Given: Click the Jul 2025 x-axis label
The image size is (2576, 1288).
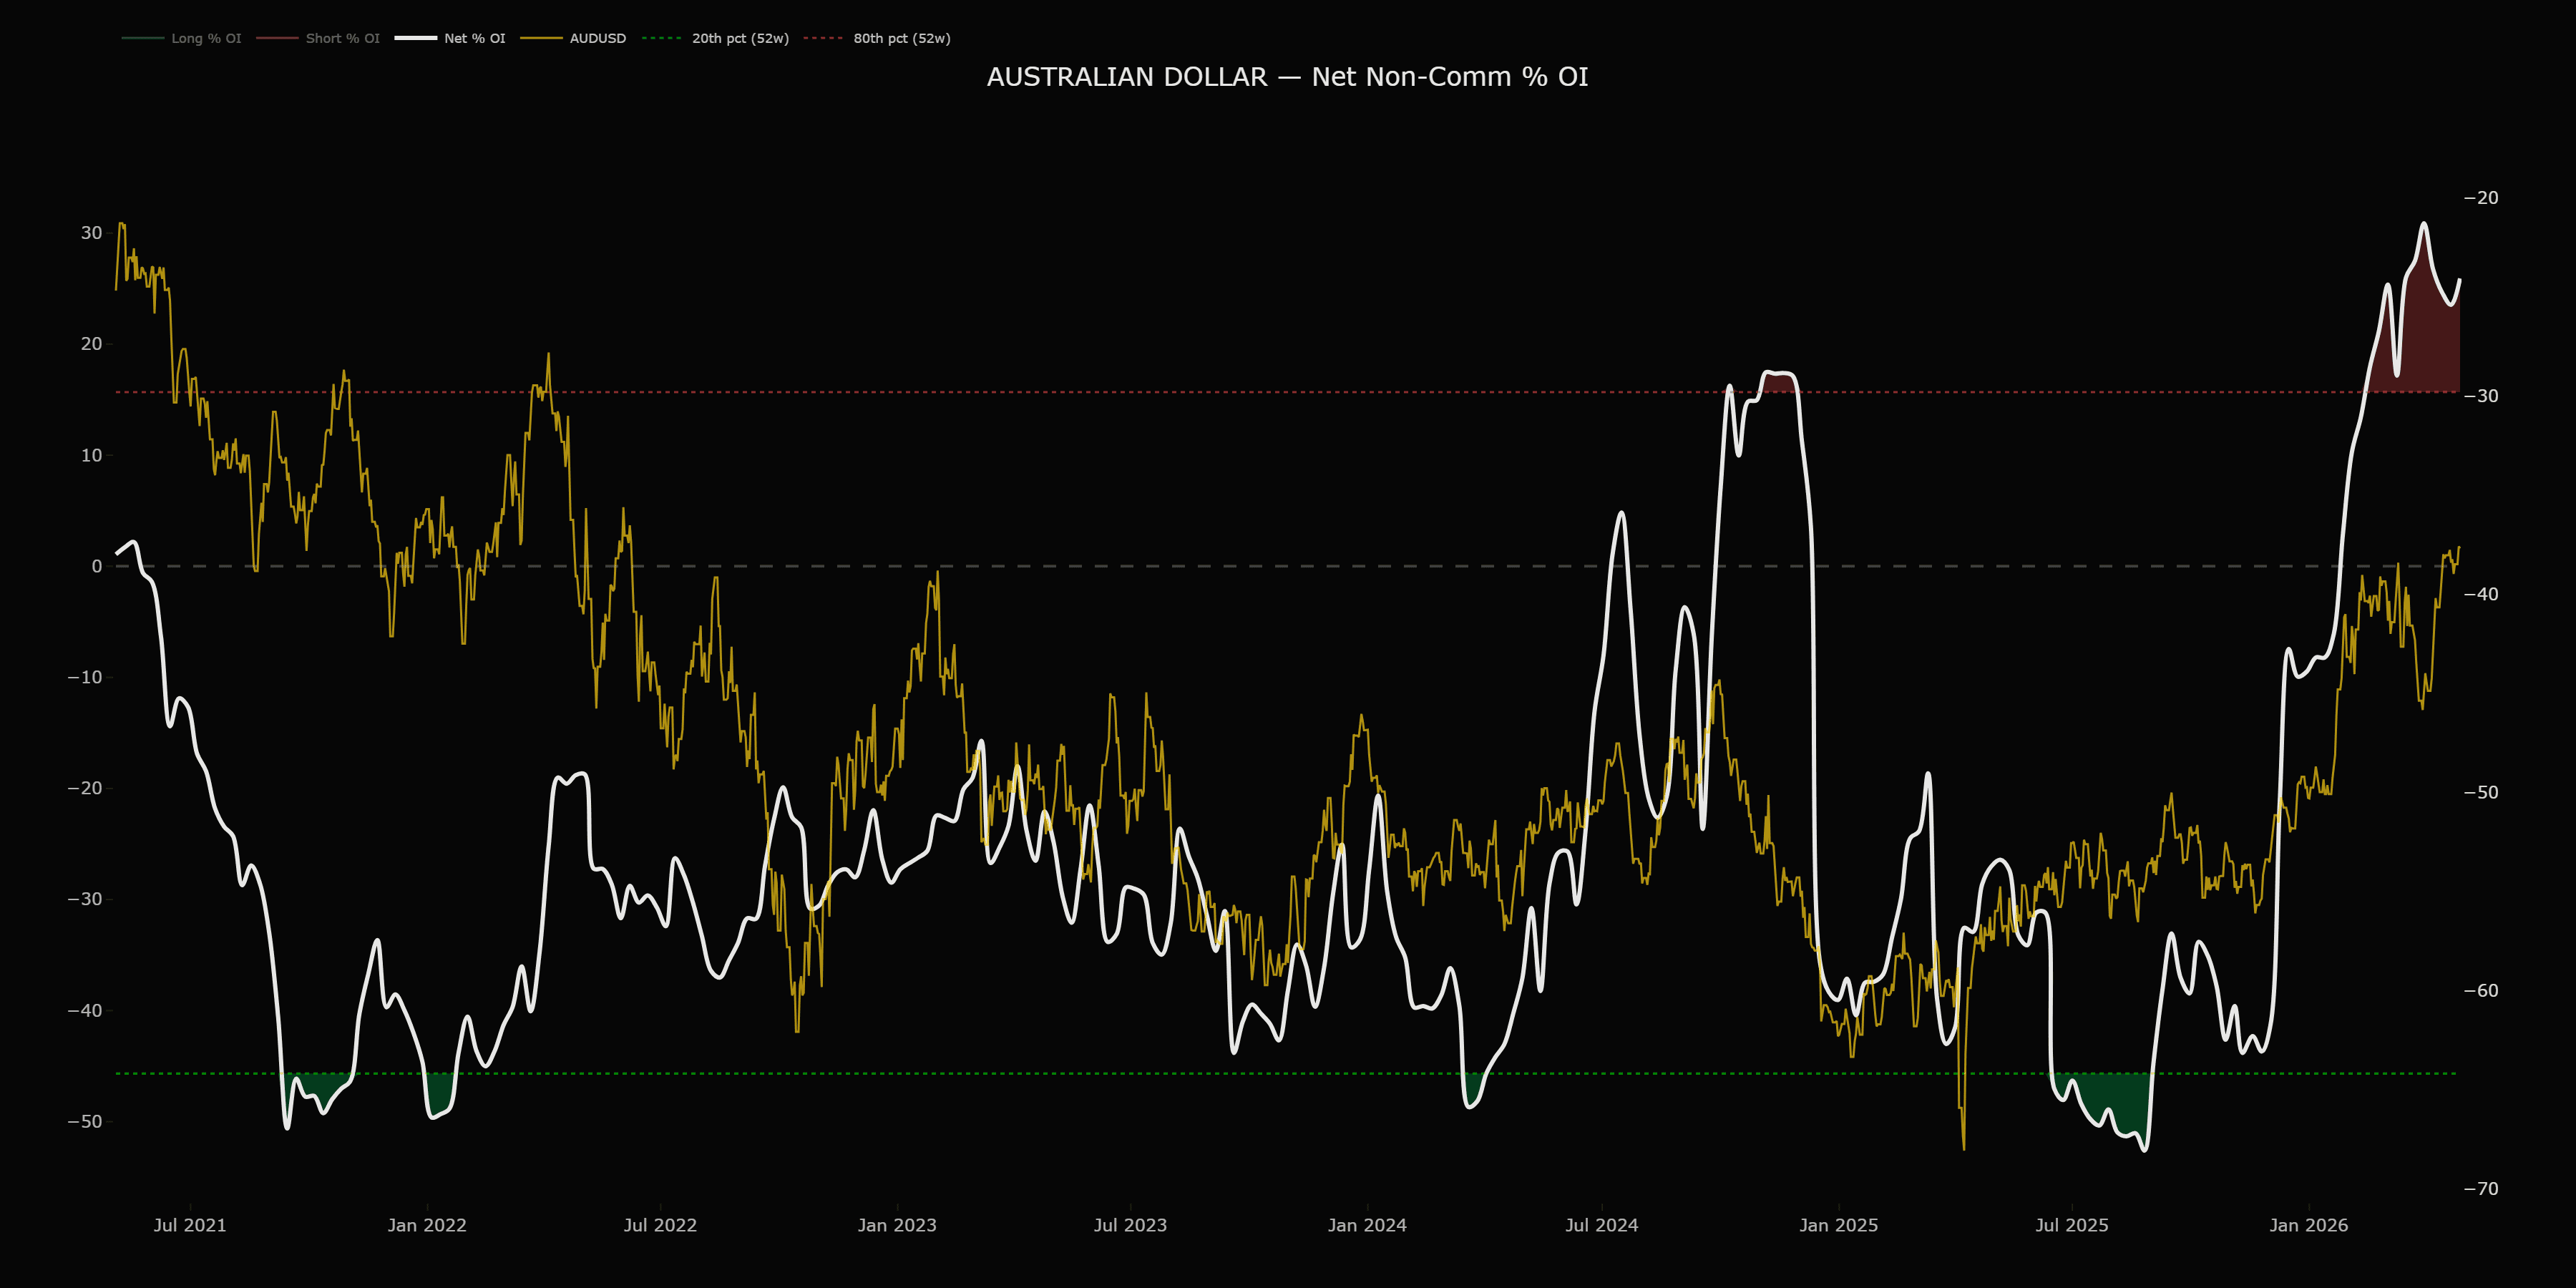Looking at the screenshot, I should click(x=2072, y=1225).
